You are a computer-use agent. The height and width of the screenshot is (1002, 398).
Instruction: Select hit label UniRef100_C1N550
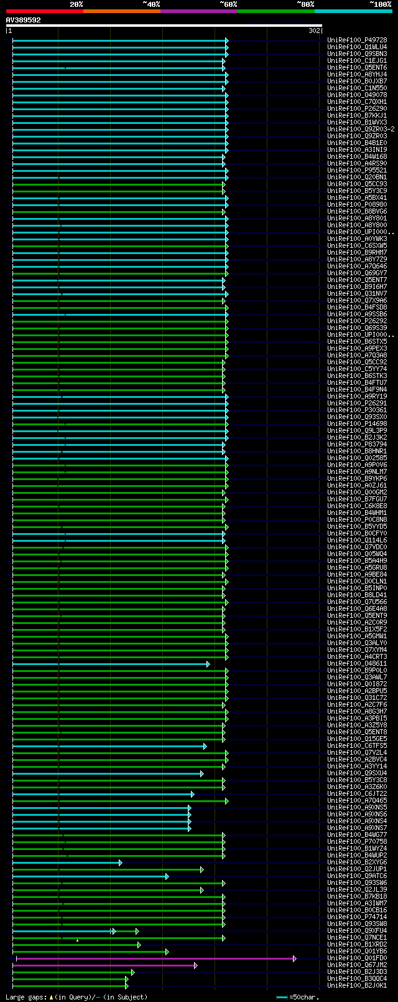[357, 88]
